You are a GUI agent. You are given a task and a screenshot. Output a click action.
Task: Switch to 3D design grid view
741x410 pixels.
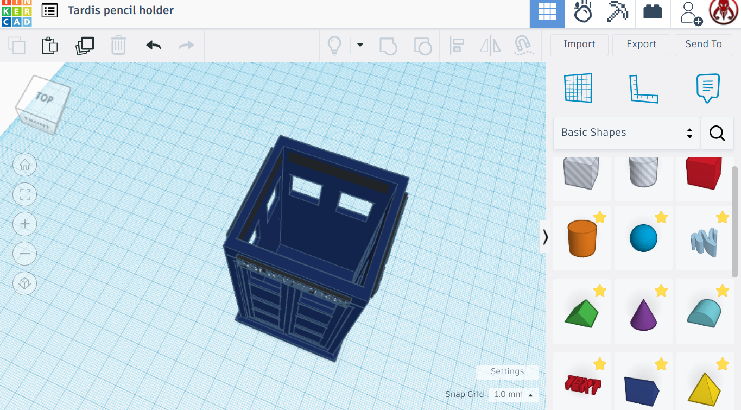click(547, 13)
